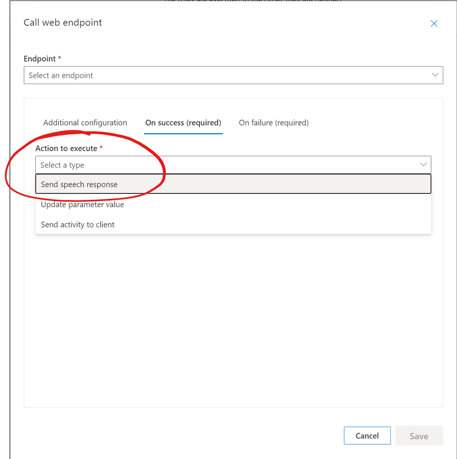Choose the Send speech response option
This screenshot has height=459, width=457.
point(79,184)
